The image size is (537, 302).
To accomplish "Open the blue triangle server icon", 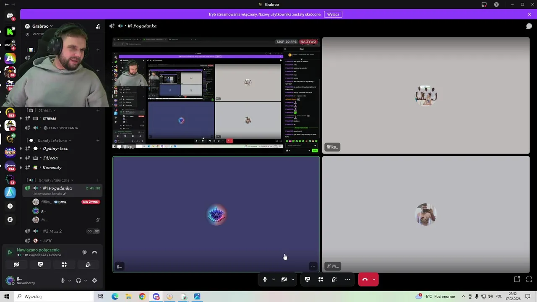I will [x=10, y=193].
